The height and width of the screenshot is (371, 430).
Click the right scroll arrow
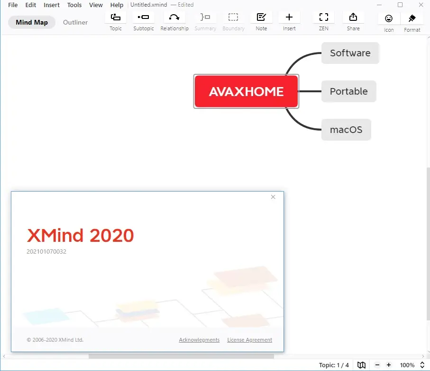coord(423,356)
